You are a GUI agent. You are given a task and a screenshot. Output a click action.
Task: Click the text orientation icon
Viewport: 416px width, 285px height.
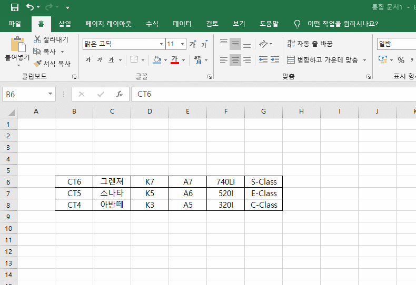[x=263, y=44]
